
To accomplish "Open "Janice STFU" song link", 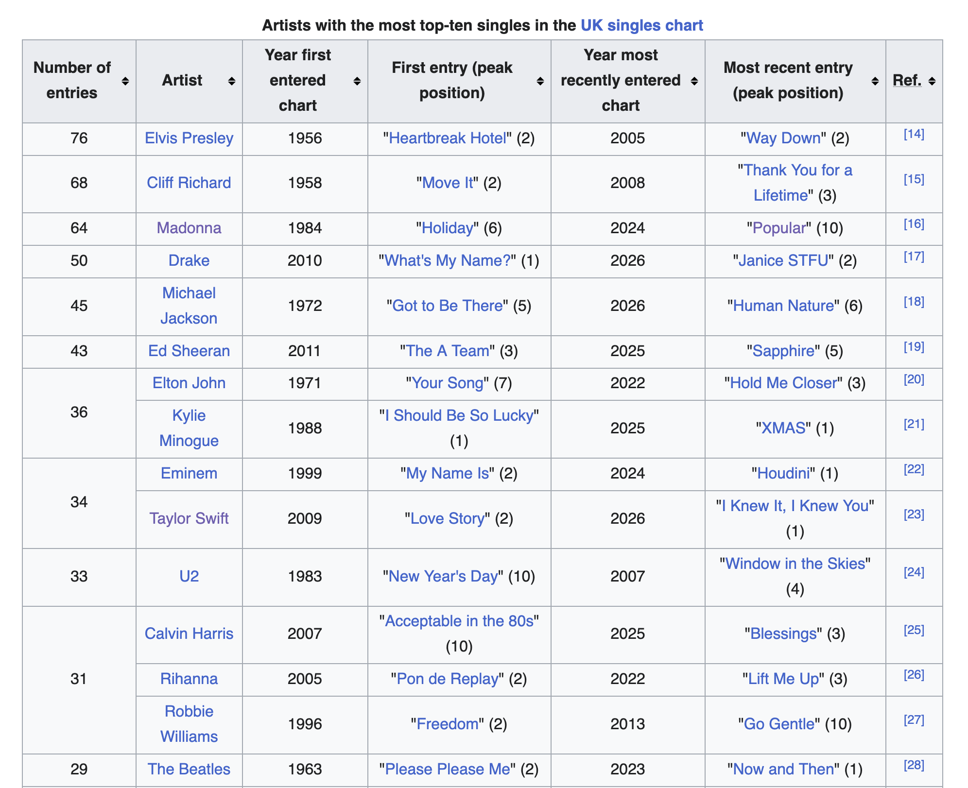I will [783, 261].
